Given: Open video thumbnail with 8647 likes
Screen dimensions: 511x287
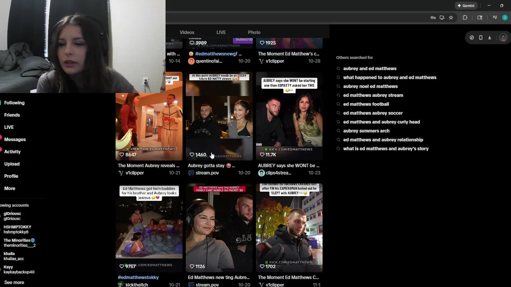Looking at the screenshot, I should coord(149,116).
